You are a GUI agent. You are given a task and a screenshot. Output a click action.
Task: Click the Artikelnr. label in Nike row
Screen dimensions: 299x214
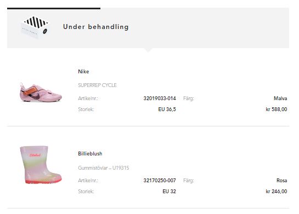88,99
